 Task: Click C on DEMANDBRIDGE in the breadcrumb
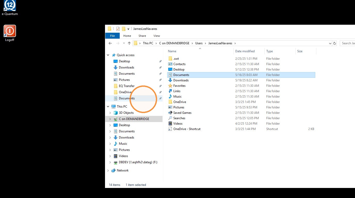click(174, 43)
